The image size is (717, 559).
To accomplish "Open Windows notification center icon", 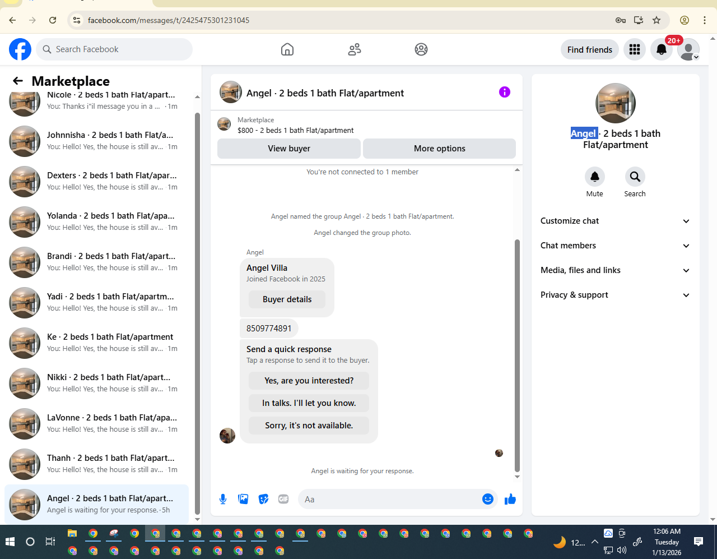I will pyautogui.click(x=699, y=542).
